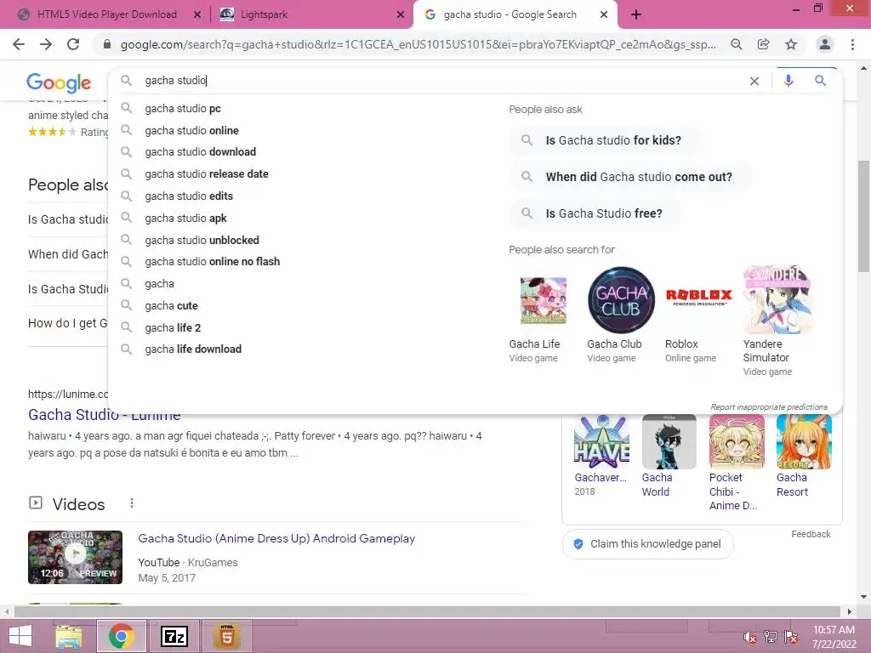This screenshot has height=653, width=871.
Task: Play the 12:06 Gacha Studio video preview
Action: pos(75,557)
